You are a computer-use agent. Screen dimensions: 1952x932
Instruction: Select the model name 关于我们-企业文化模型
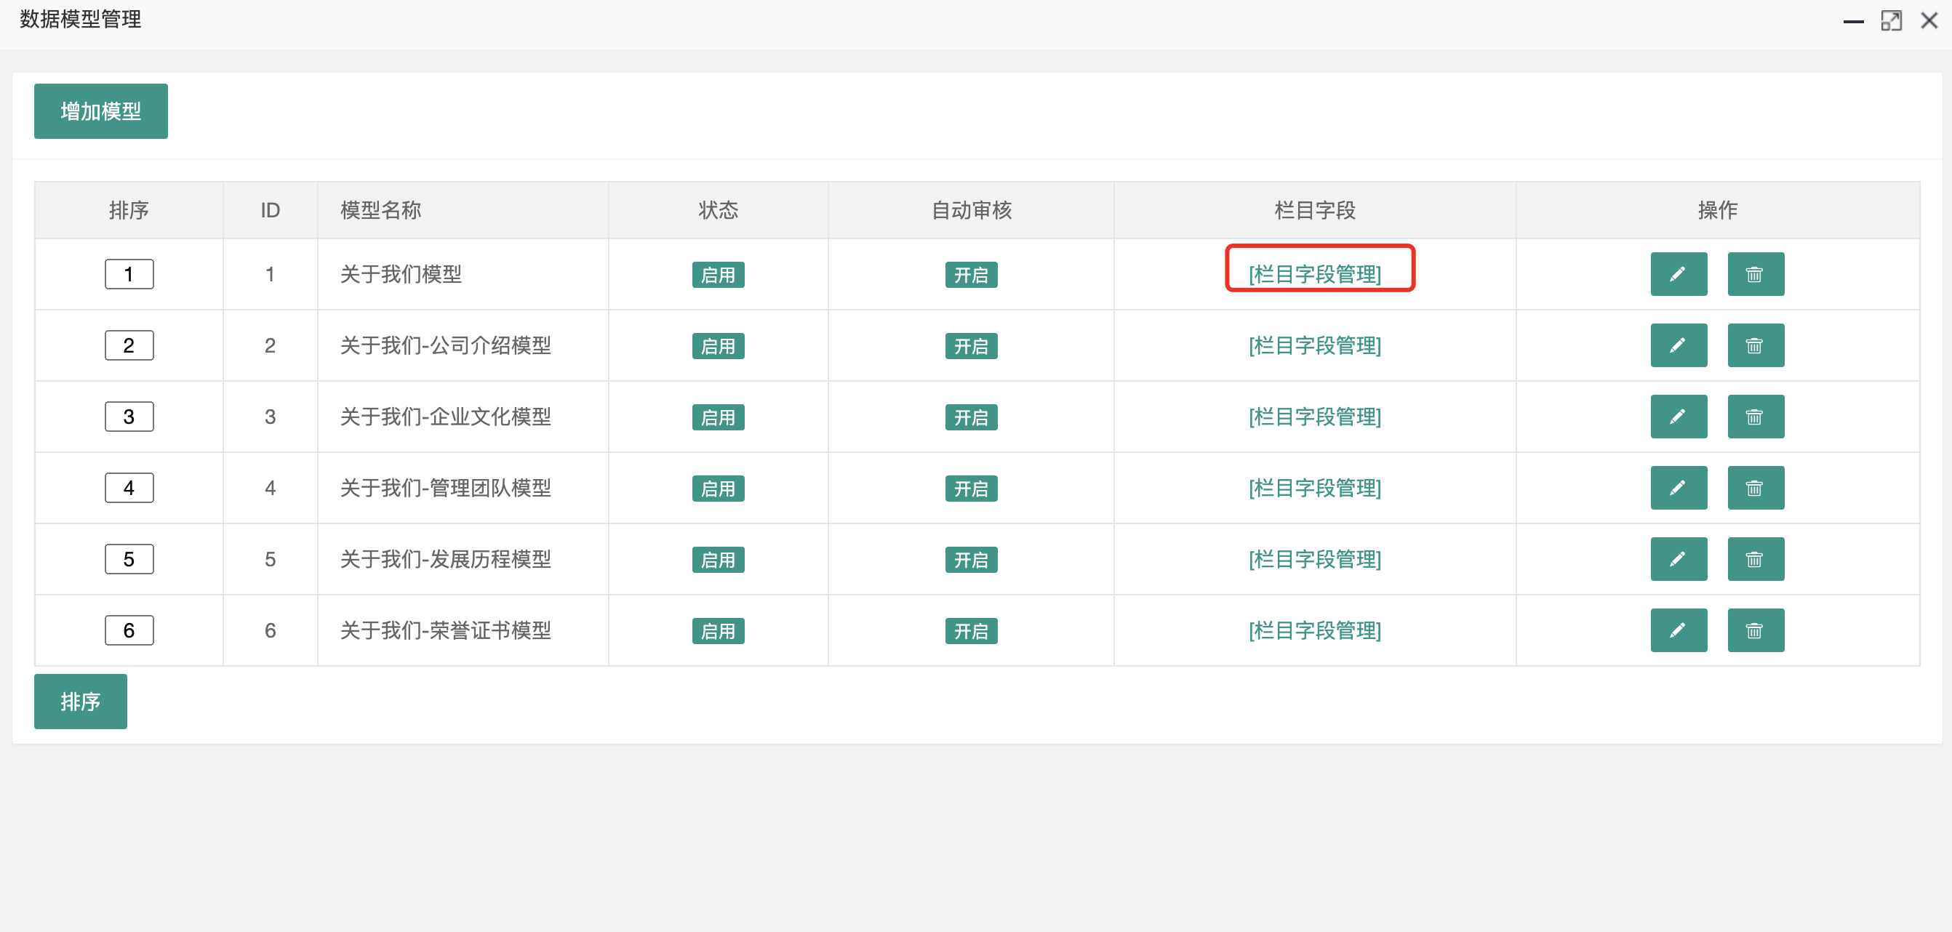coord(446,417)
